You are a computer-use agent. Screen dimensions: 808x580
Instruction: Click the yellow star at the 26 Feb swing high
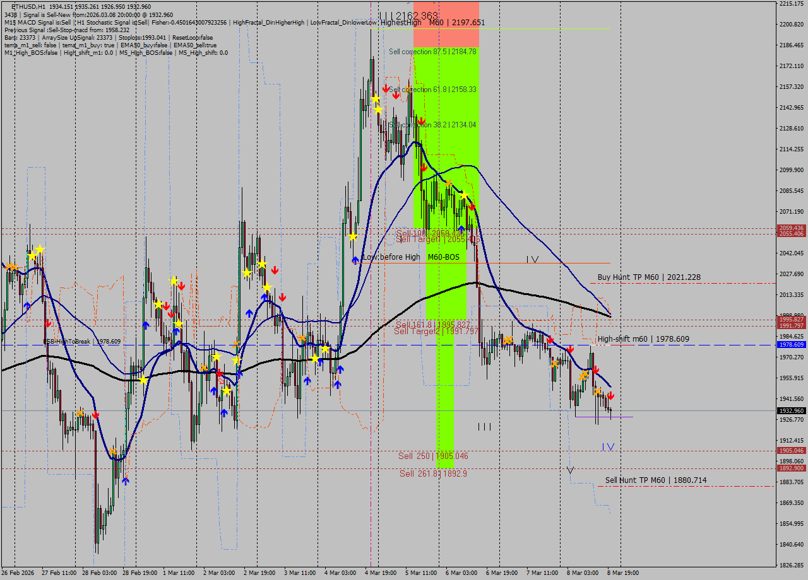point(39,248)
